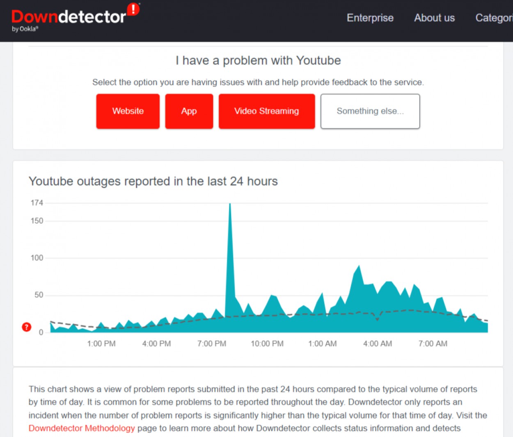
Task: Click the 'Youtube outages reported' chart heading
Action: click(x=153, y=181)
